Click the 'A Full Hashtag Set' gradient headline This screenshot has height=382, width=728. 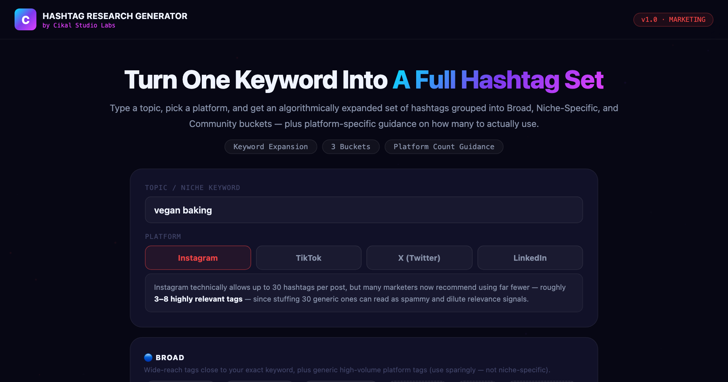coord(498,80)
